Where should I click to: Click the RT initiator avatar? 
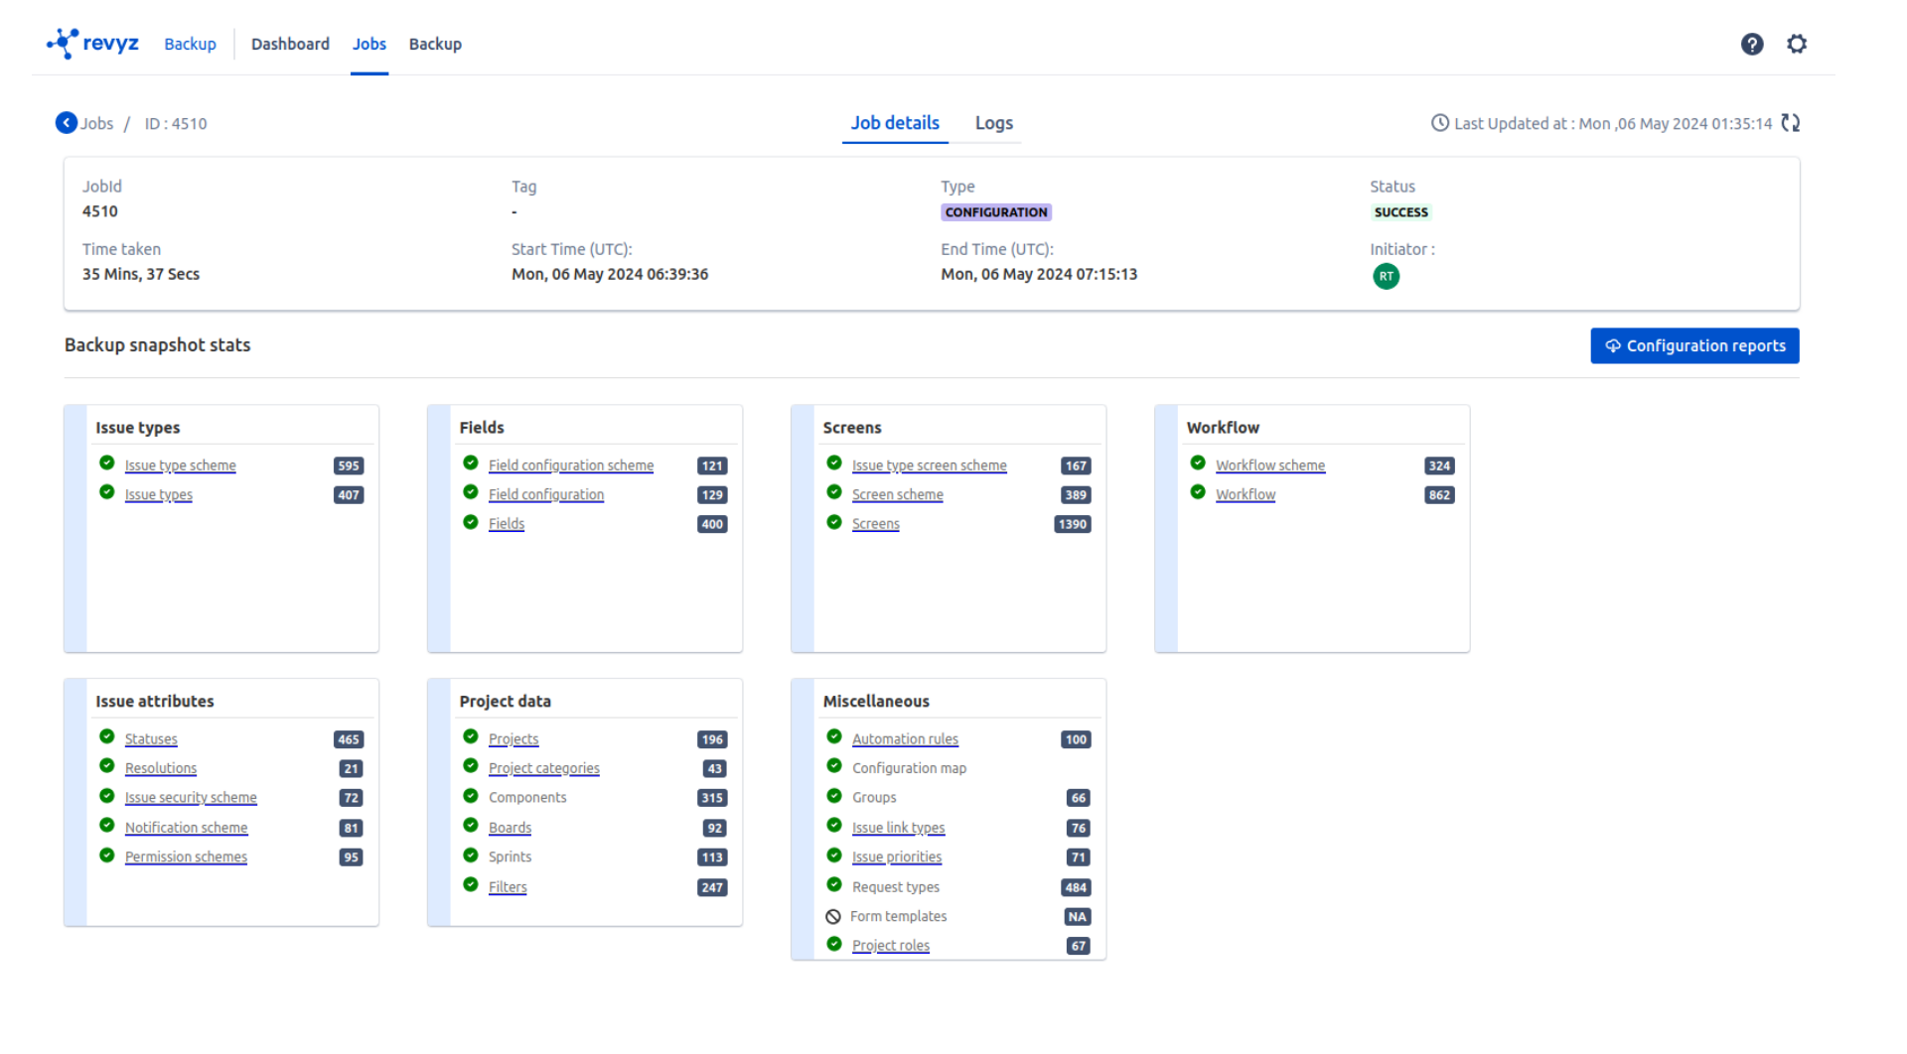1386,277
